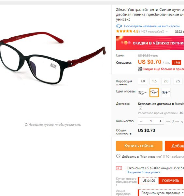Click "ПОЛУЧИТЬ" coupon button
This screenshot has width=184, height=196.
coord(171,180)
